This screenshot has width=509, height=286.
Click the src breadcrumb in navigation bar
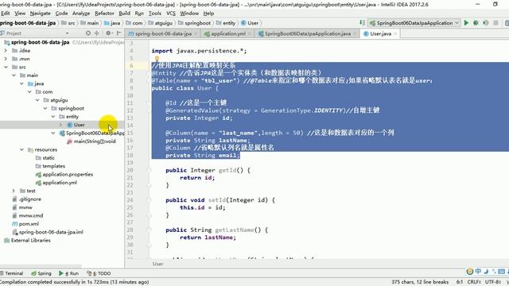pos(68,23)
